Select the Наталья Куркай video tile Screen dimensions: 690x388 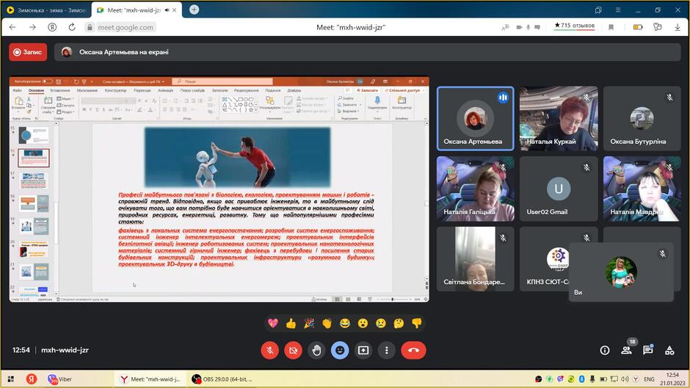pos(559,119)
